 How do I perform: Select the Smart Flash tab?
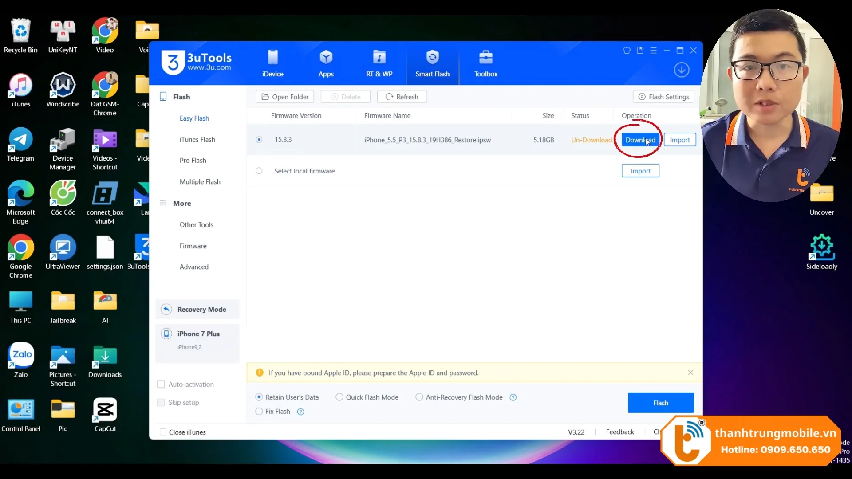point(432,63)
